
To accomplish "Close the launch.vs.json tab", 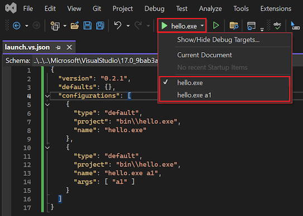I will [x=69, y=47].
